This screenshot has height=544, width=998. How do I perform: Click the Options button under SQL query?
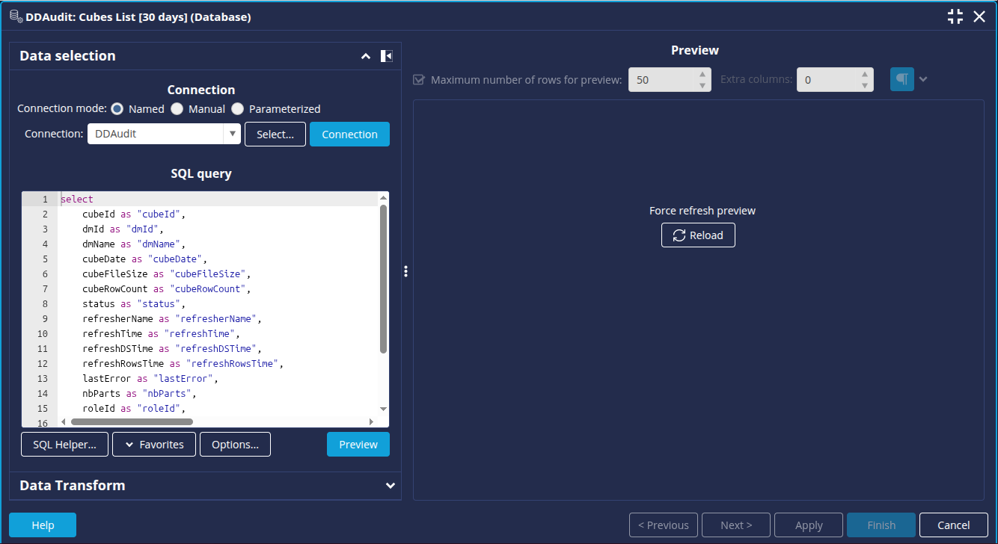point(235,445)
